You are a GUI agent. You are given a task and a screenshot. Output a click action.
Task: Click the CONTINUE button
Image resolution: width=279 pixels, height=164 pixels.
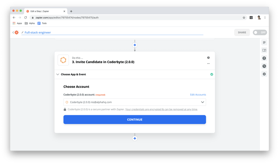point(135,119)
